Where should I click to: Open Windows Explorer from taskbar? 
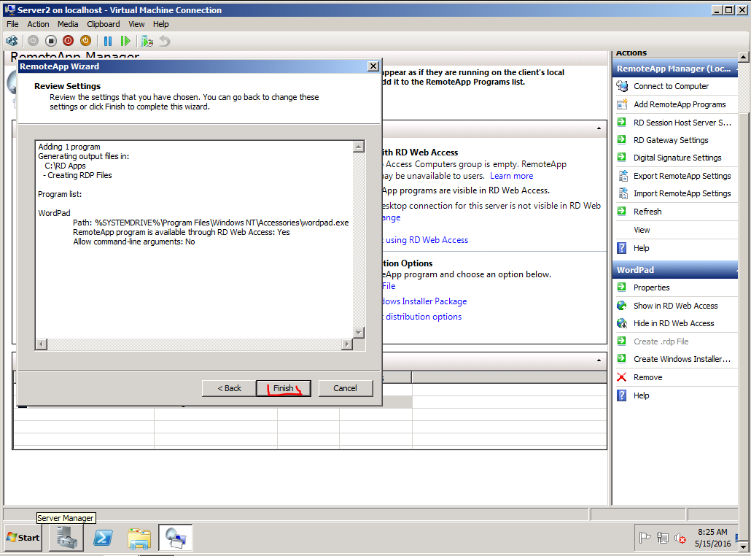pos(139,538)
